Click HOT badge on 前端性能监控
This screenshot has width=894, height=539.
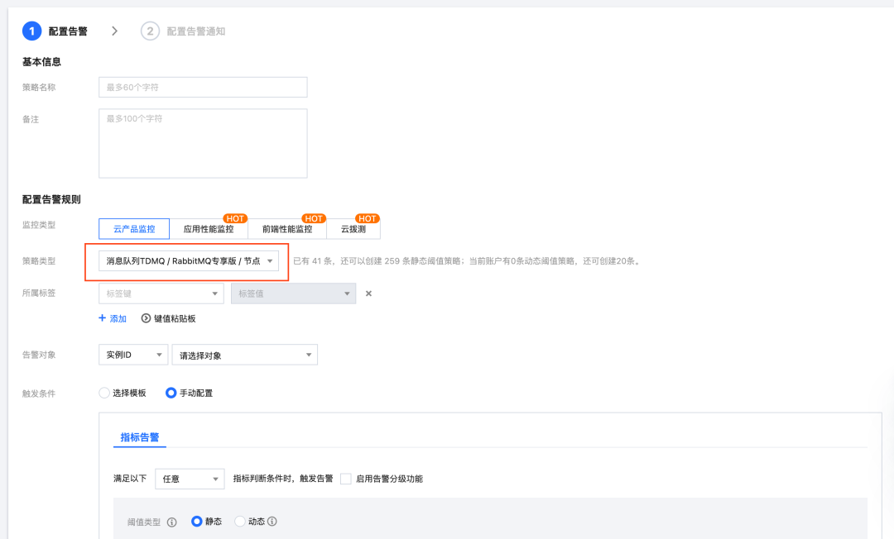(314, 218)
